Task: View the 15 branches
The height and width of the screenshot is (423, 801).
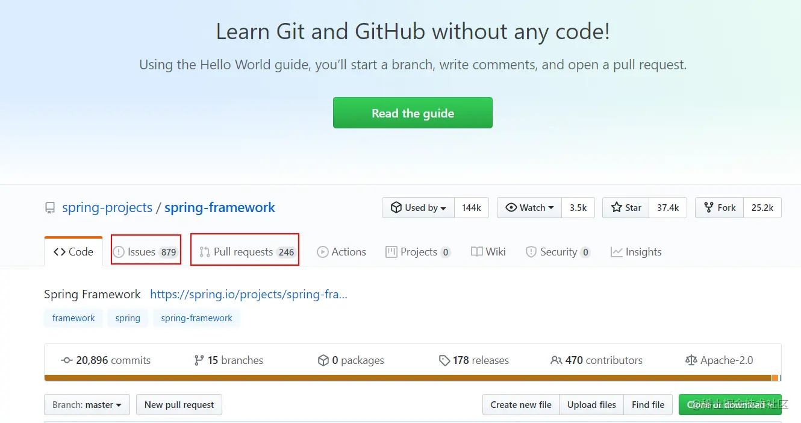Action: [x=229, y=360]
